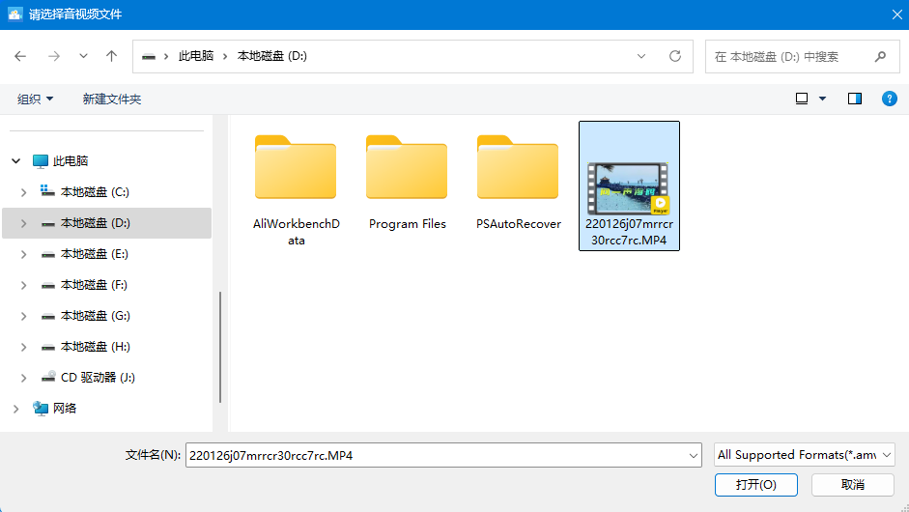
Task: Refresh the current folder view
Action: [675, 56]
